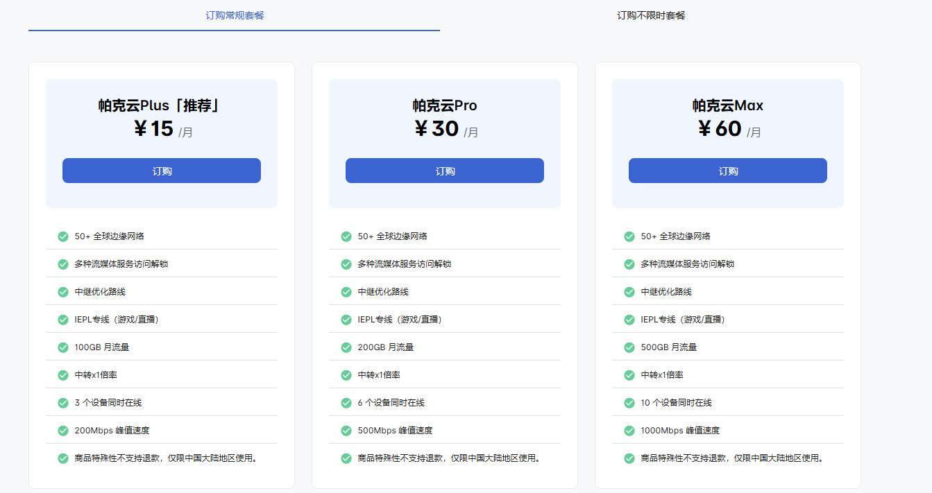932x493 pixels.
Task: Click the check icon beside 200GB 月流量 in 帕克云Pro
Action: tap(346, 347)
